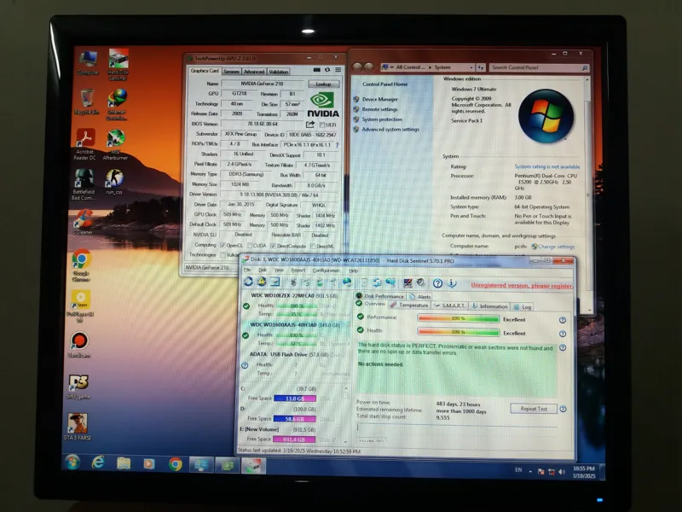Image resolution: width=682 pixels, height=512 pixels.
Task: Click the Lookup button in GPU-Z
Action: click(323, 84)
